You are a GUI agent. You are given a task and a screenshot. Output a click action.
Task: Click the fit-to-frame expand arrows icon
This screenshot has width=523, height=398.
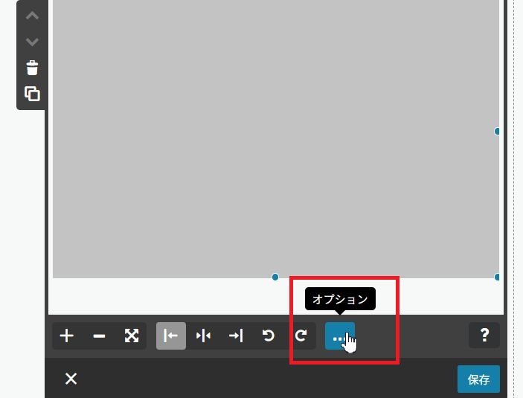click(x=132, y=336)
